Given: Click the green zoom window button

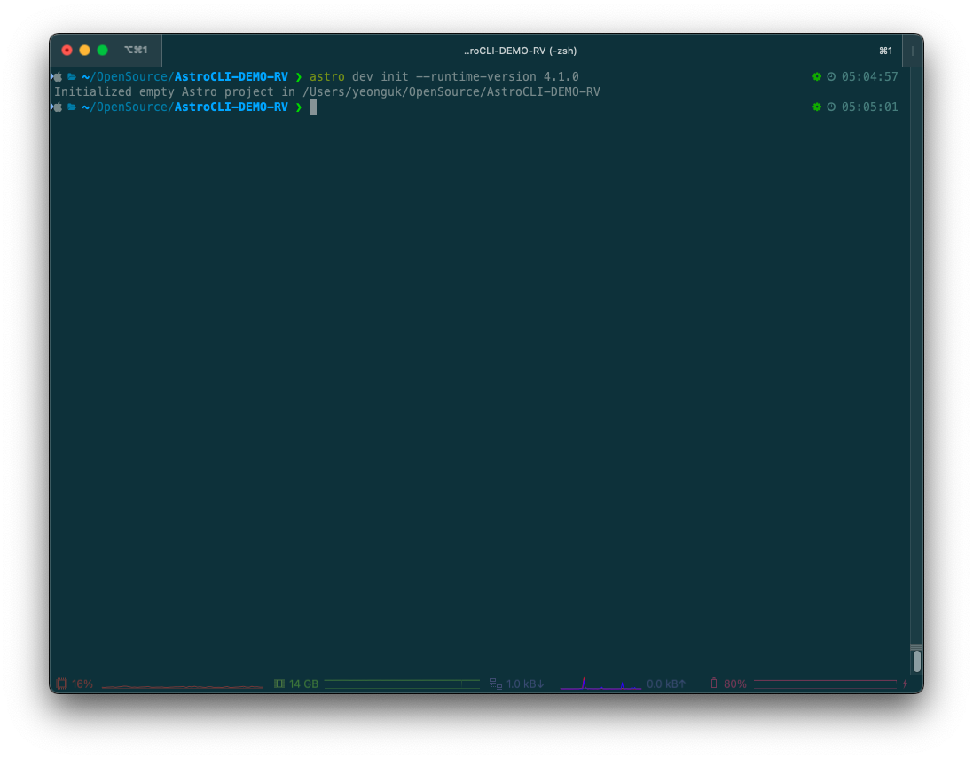Looking at the screenshot, I should pos(102,51).
